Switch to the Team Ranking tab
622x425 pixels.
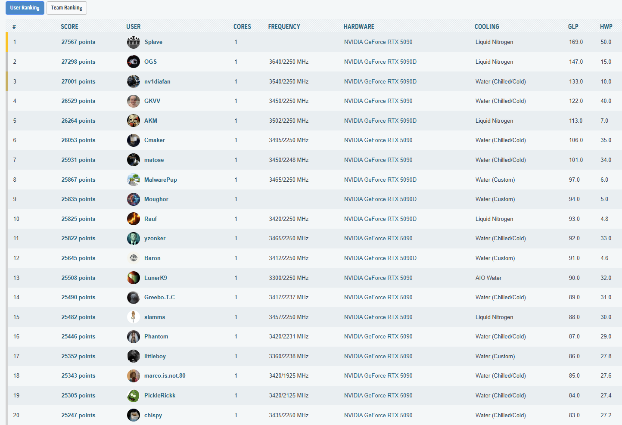[x=66, y=8]
